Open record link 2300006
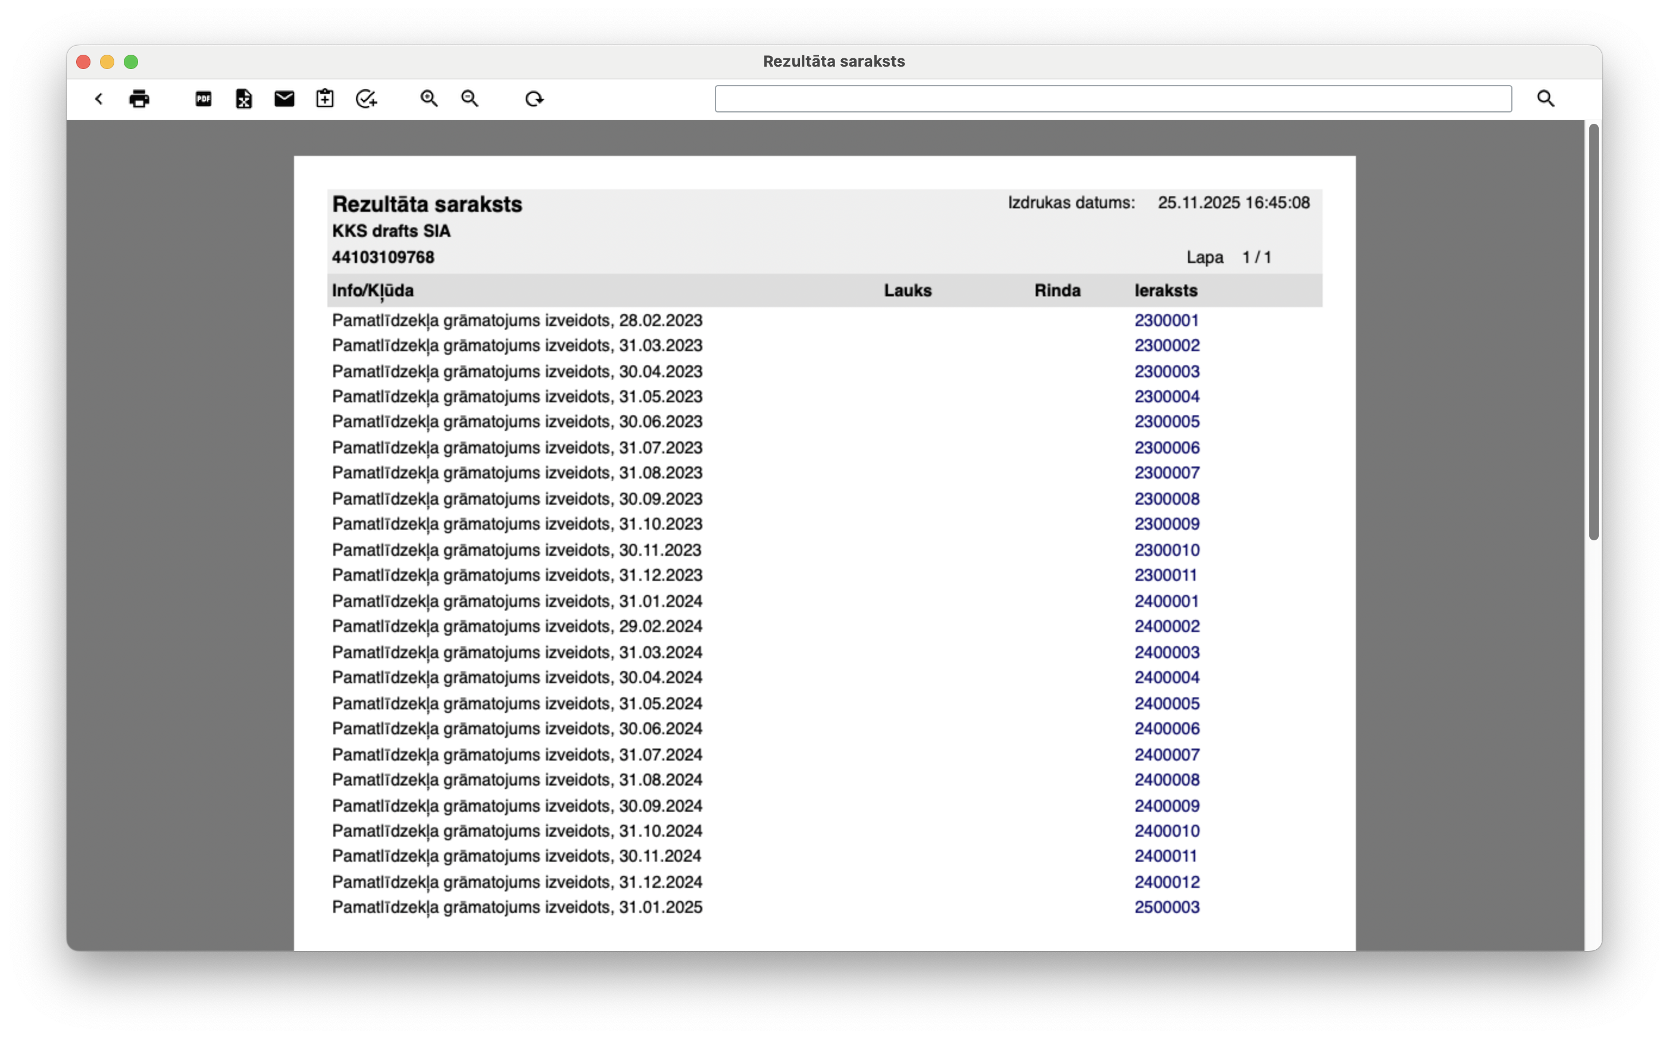1669x1039 pixels. 1167,447
